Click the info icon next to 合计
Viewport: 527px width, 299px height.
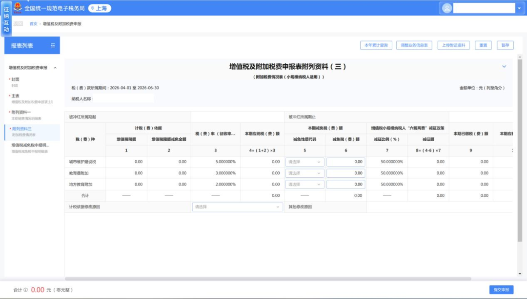25,290
